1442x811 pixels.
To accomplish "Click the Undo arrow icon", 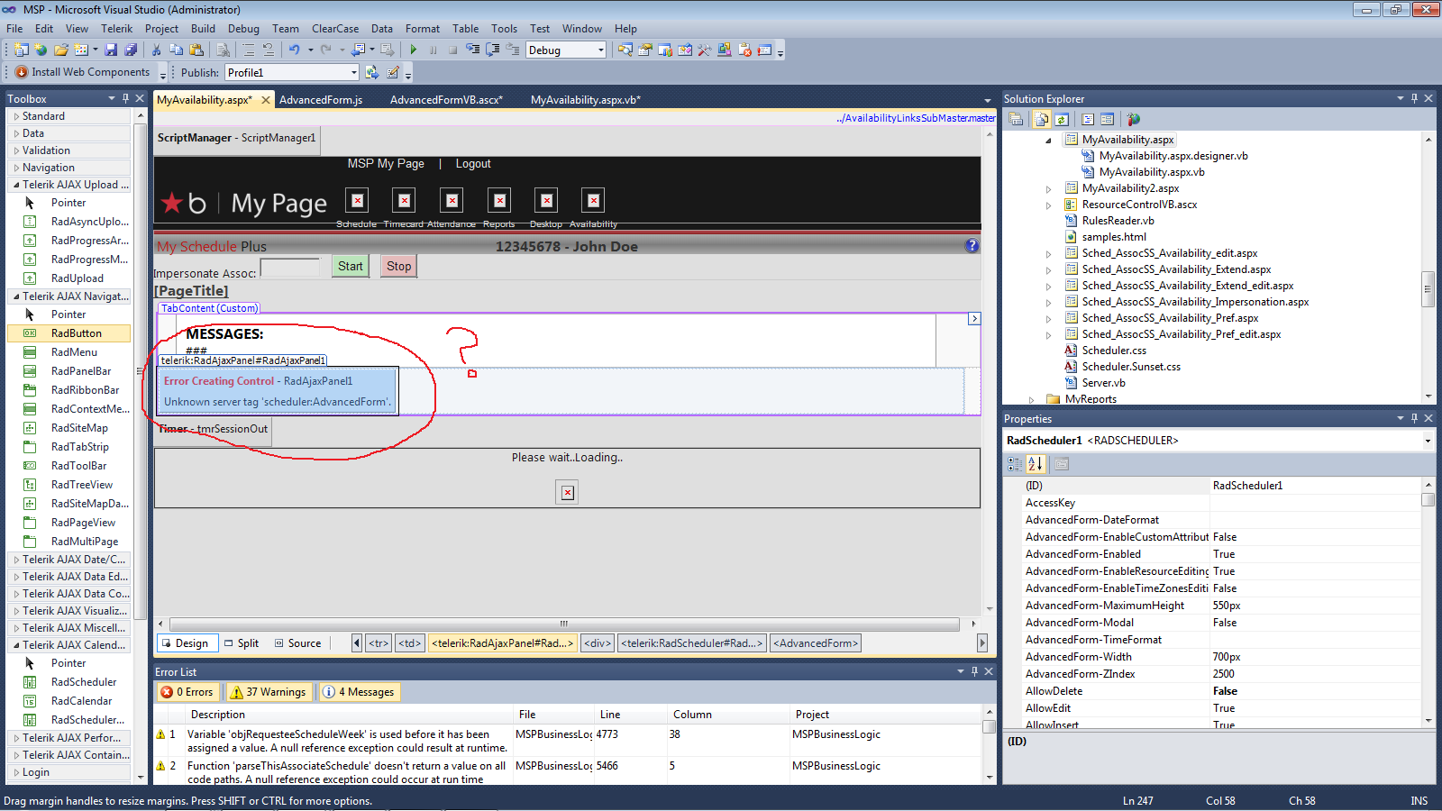I will tap(294, 50).
